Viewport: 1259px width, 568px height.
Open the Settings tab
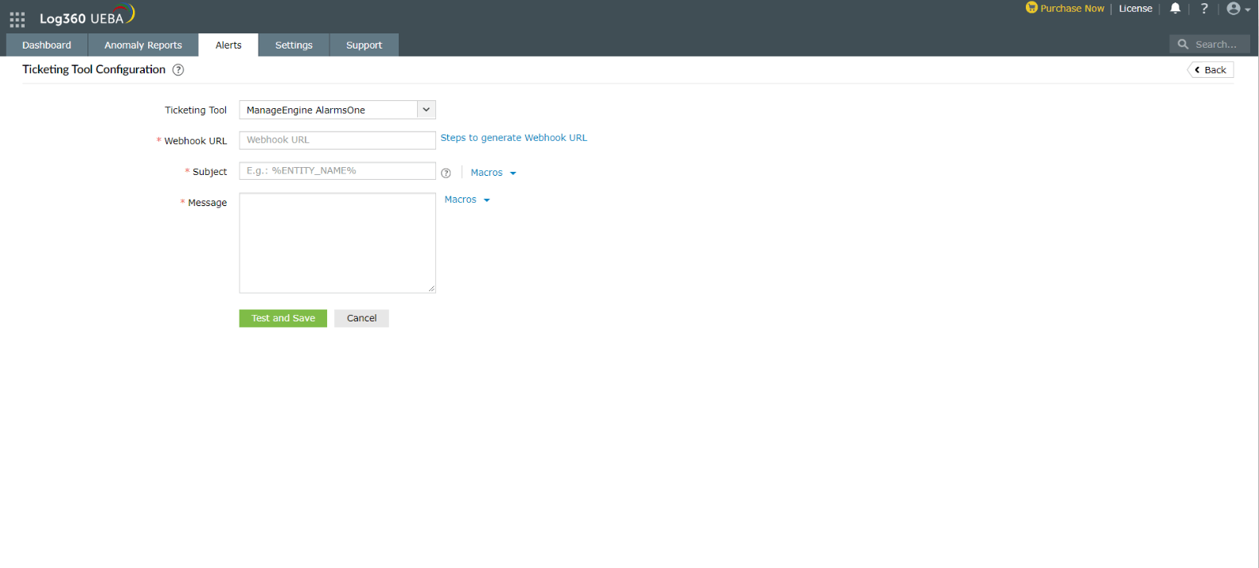pos(294,45)
